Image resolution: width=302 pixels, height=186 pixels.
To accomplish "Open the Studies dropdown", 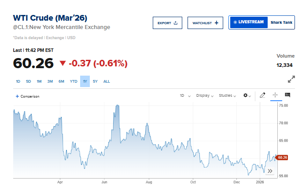I will pyautogui.click(x=228, y=95).
